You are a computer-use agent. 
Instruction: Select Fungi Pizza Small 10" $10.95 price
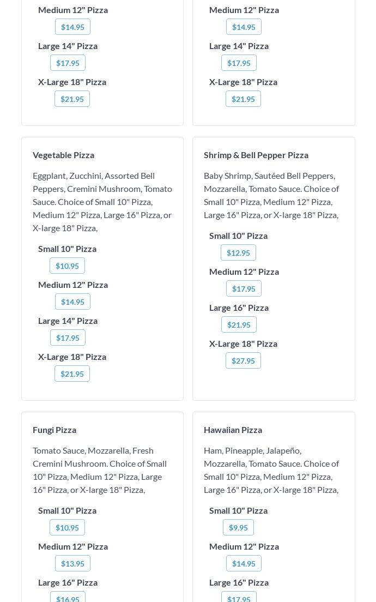[67, 527]
